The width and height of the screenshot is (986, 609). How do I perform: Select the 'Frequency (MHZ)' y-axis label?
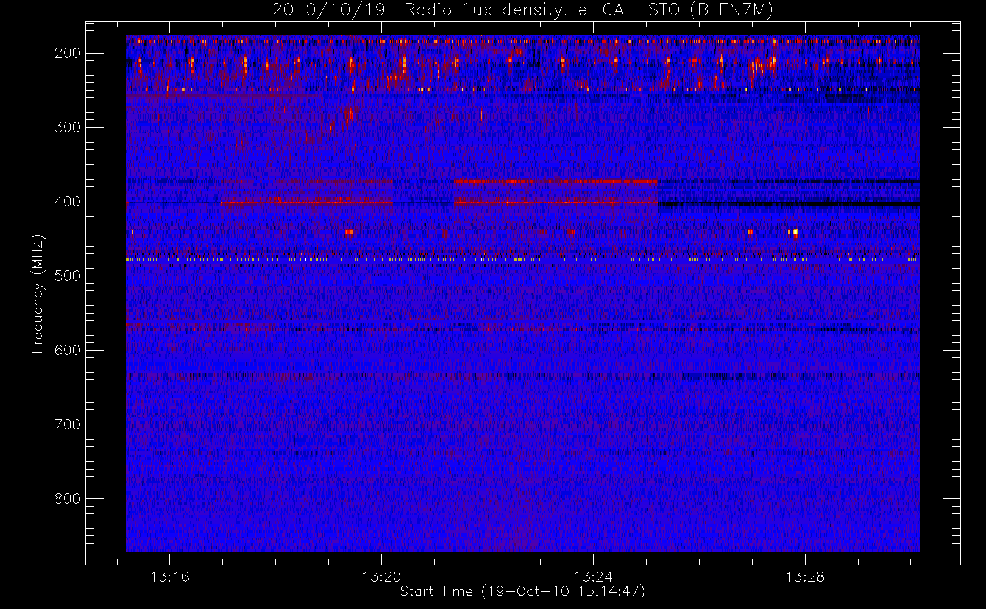pyautogui.click(x=38, y=294)
